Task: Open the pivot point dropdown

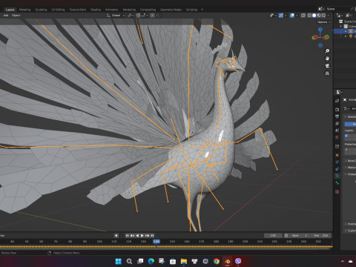Action: (x=131, y=16)
